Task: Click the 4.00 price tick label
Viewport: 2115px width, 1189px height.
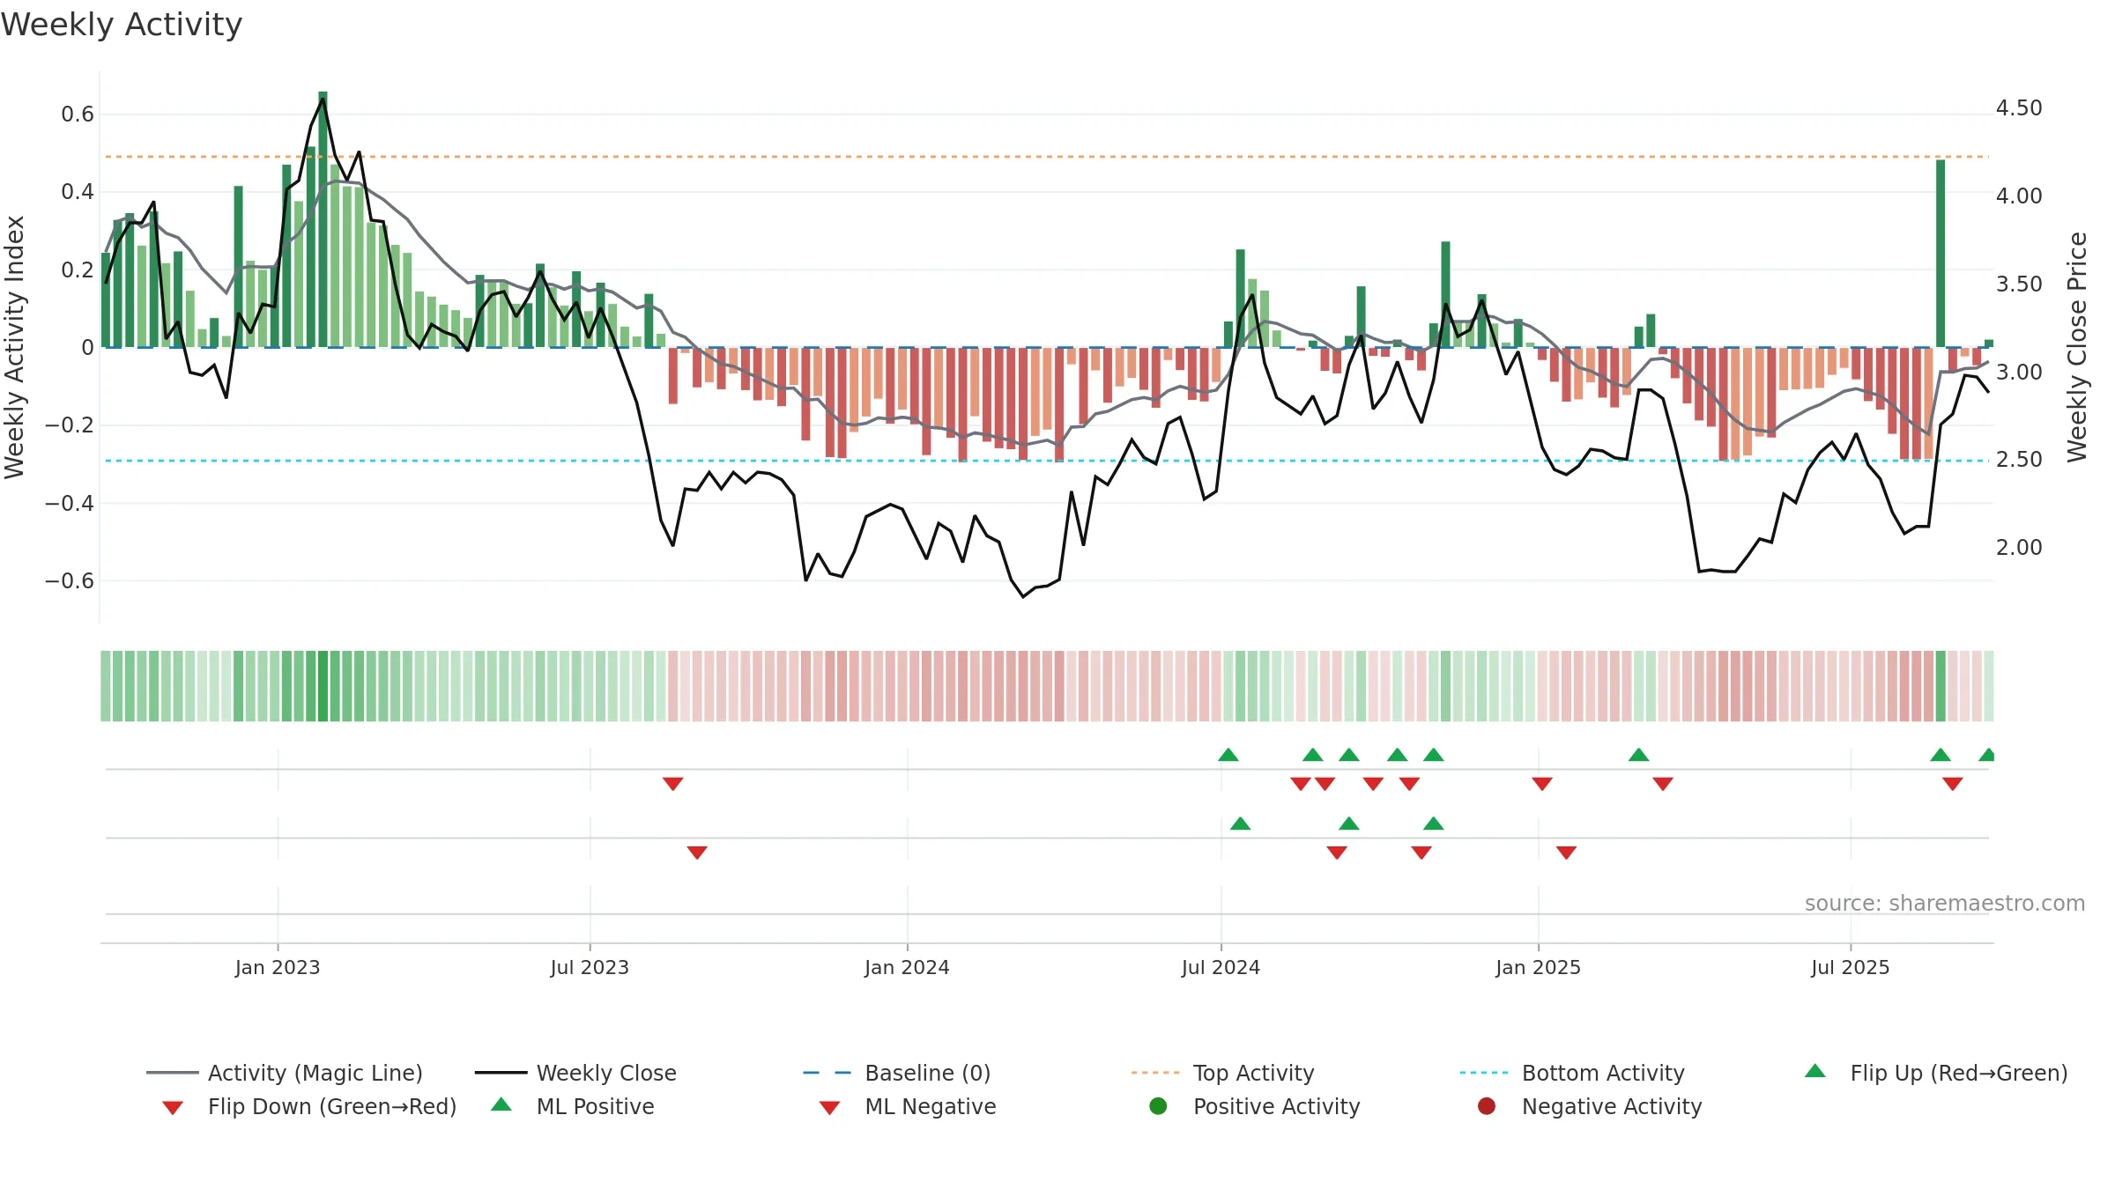Action: [x=2019, y=196]
